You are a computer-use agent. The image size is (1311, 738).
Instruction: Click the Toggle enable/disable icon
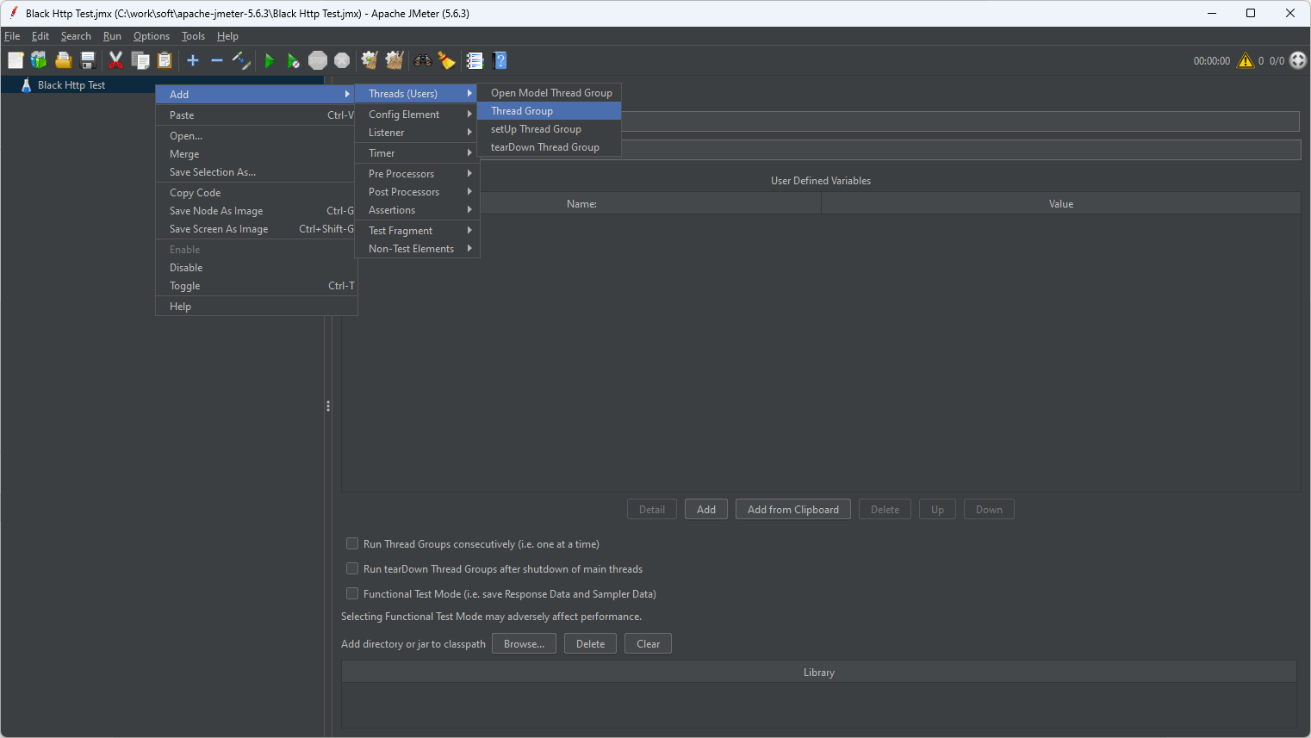tap(241, 60)
